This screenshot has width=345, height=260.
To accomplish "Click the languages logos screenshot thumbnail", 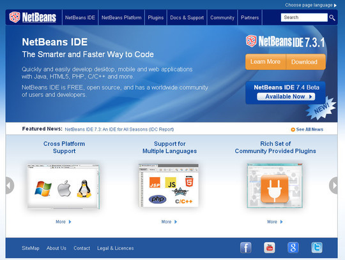I will click(169, 185).
